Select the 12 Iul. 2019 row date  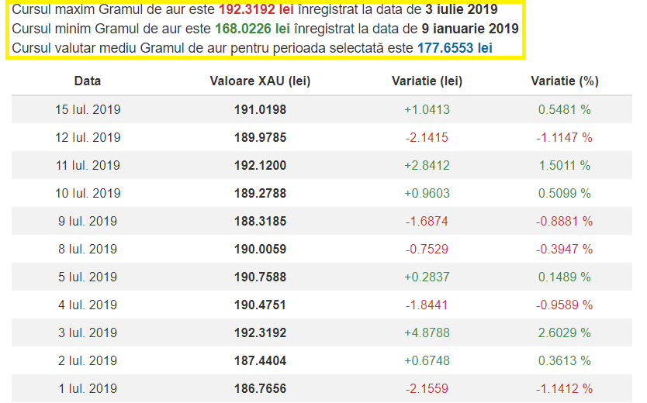pos(88,137)
